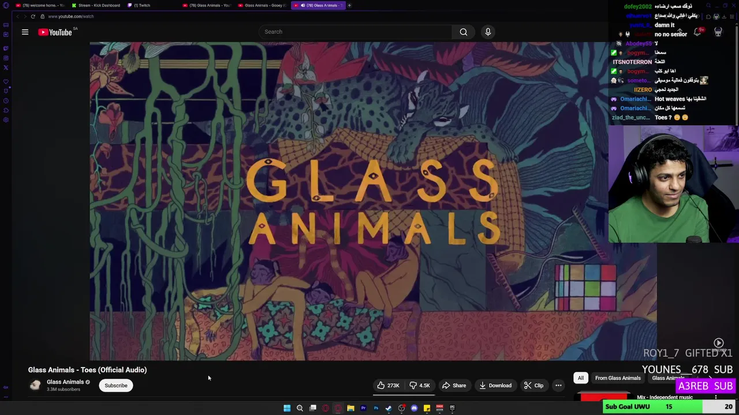Download the video
The width and height of the screenshot is (739, 415).
coord(495,386)
